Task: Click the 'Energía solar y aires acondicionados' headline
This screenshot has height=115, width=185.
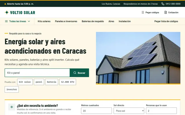Action: point(45,46)
